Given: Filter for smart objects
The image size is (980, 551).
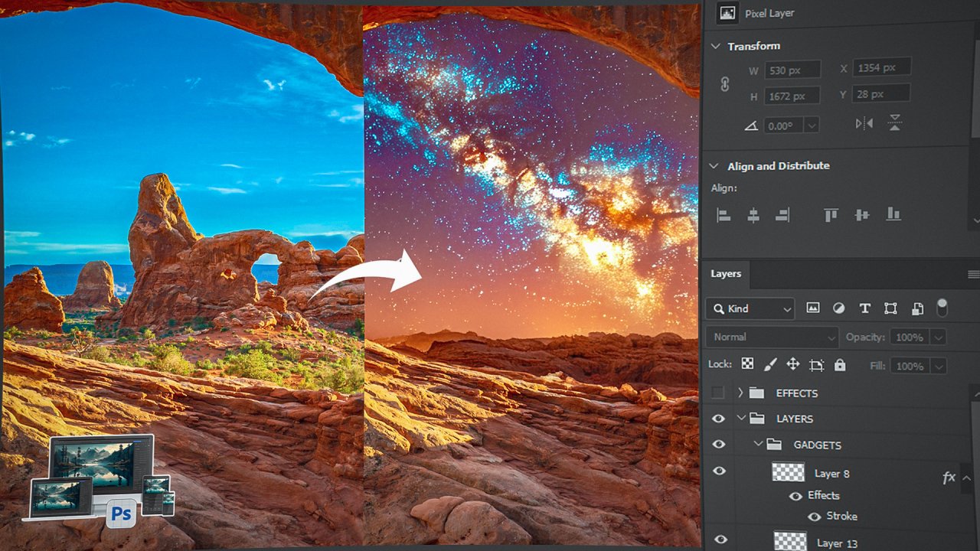Looking at the screenshot, I should coord(917,308).
